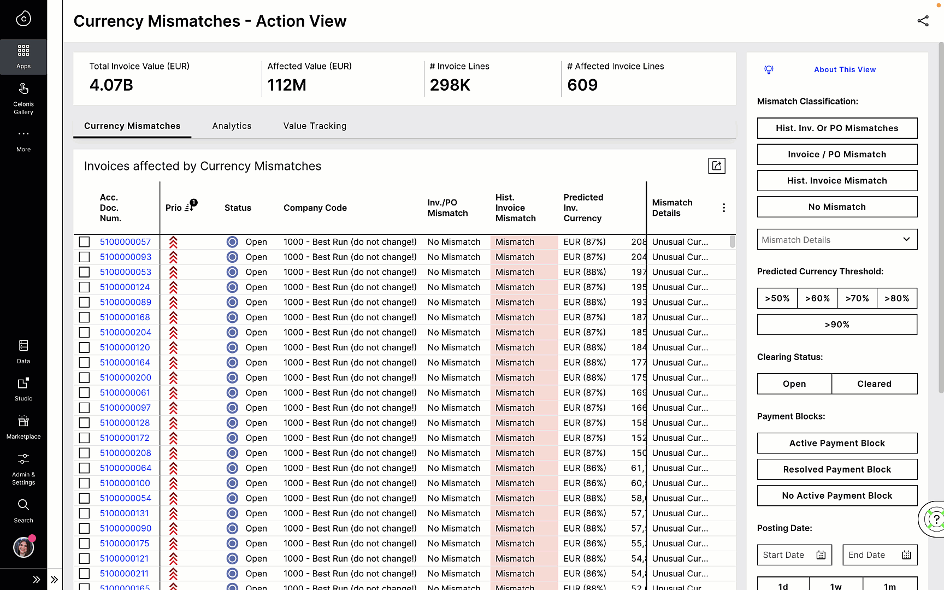Select checkbox for invoice 5100000131
This screenshot has width=944, height=590.
pyautogui.click(x=84, y=514)
